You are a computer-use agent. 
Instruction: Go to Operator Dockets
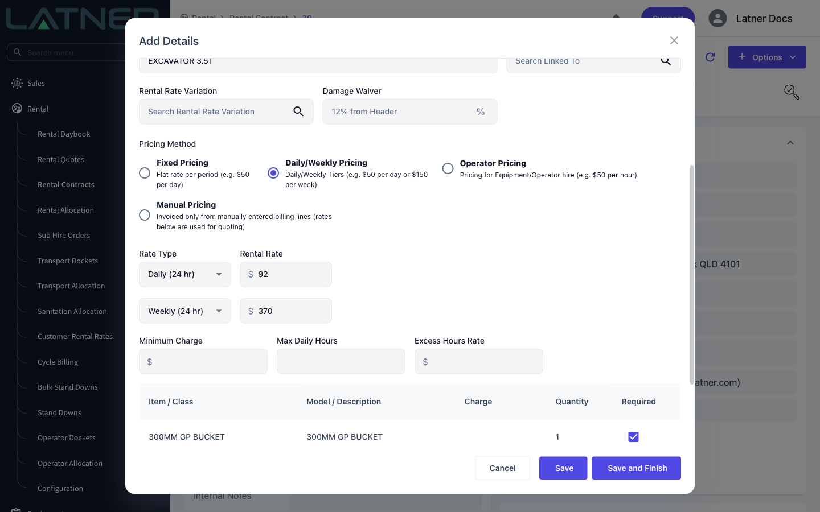[x=67, y=438]
